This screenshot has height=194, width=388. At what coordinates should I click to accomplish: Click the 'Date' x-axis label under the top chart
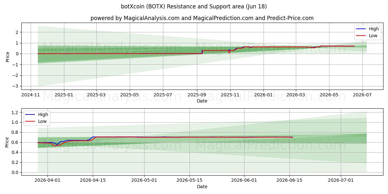point(202,101)
